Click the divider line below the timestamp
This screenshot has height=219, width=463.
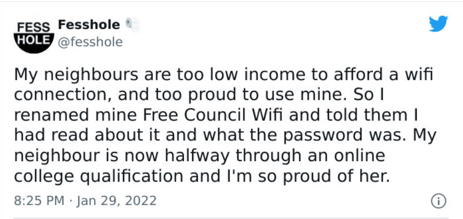(x=231, y=218)
